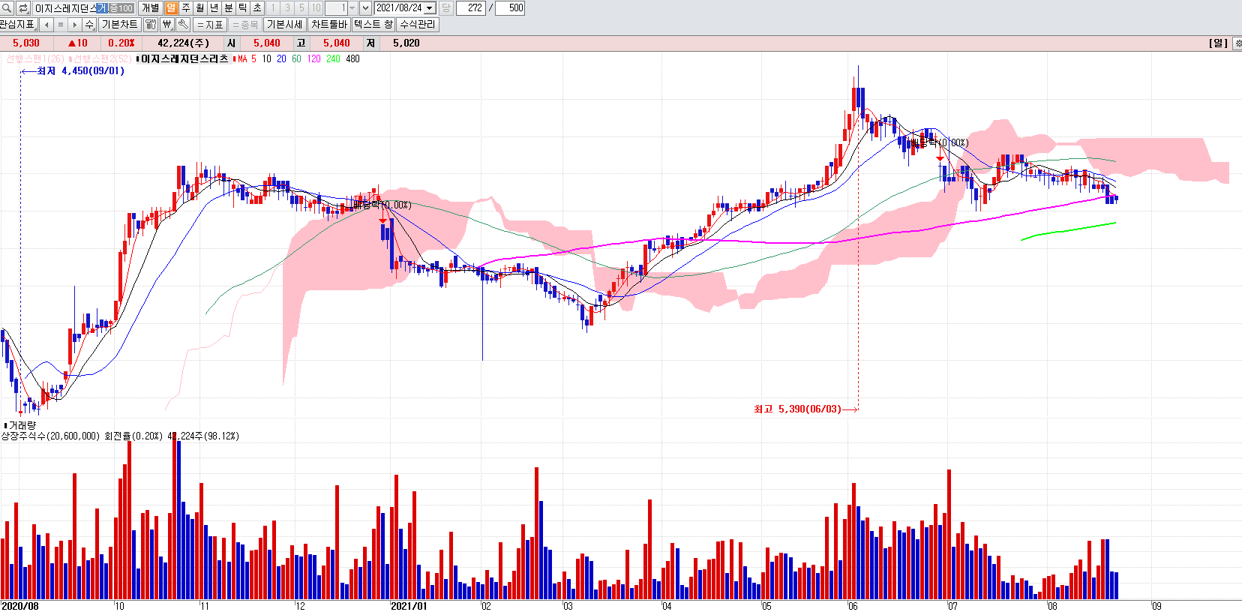
Task: Open the interval value combo arrow
Action: (352, 7)
